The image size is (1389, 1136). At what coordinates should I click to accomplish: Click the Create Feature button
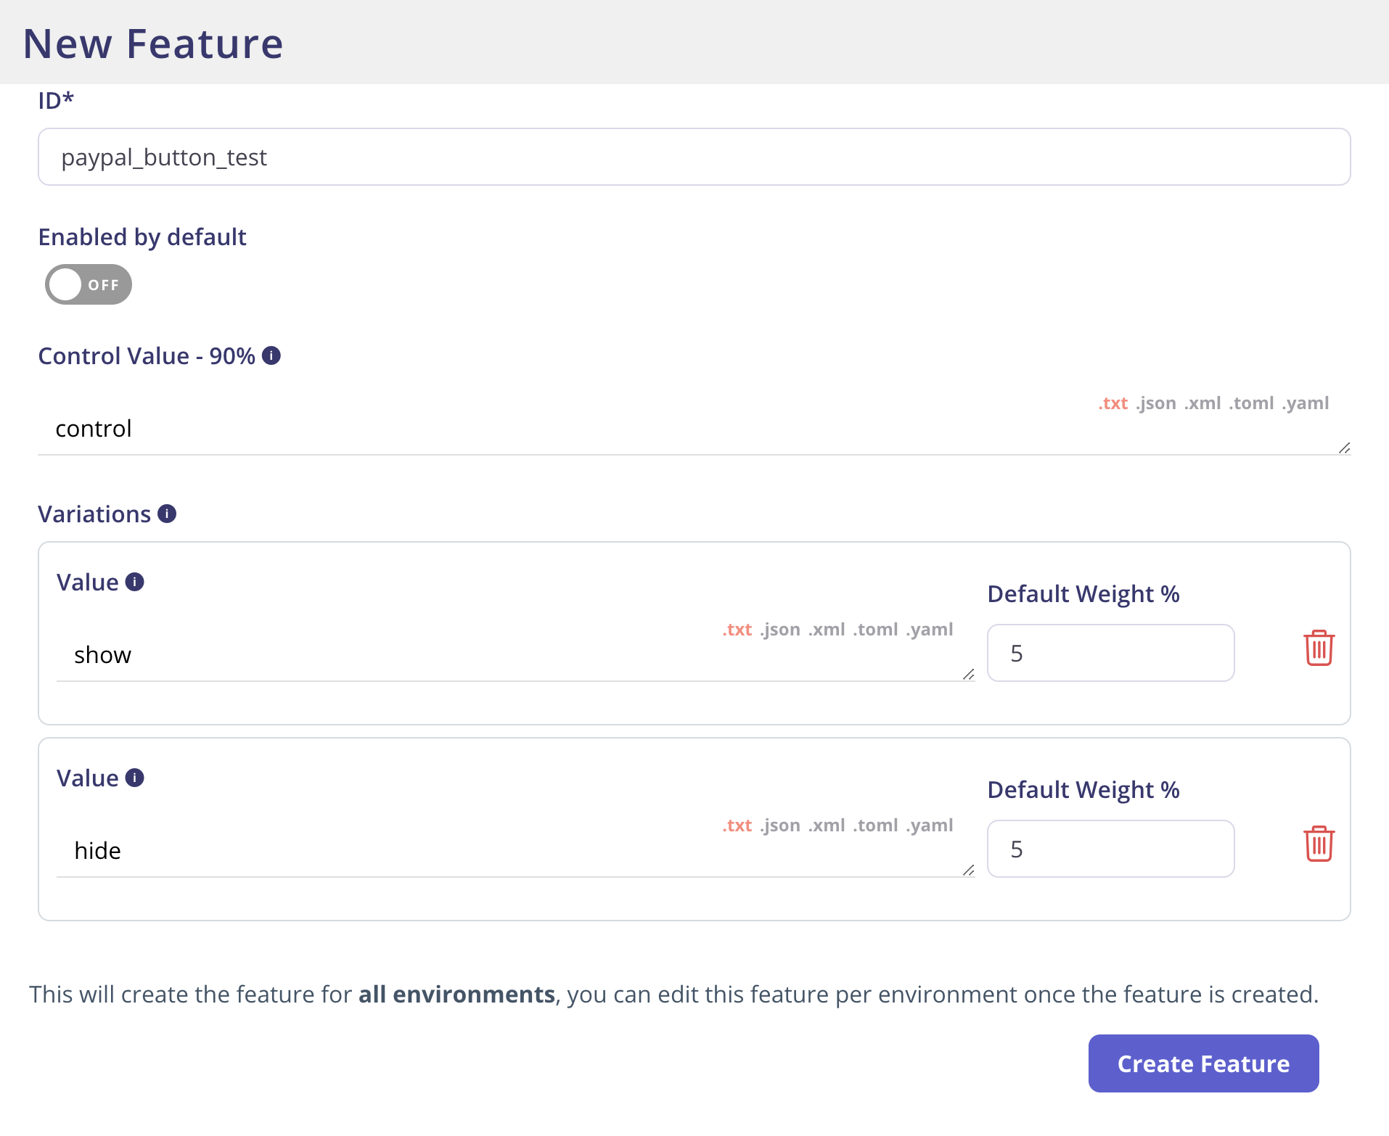[1202, 1063]
